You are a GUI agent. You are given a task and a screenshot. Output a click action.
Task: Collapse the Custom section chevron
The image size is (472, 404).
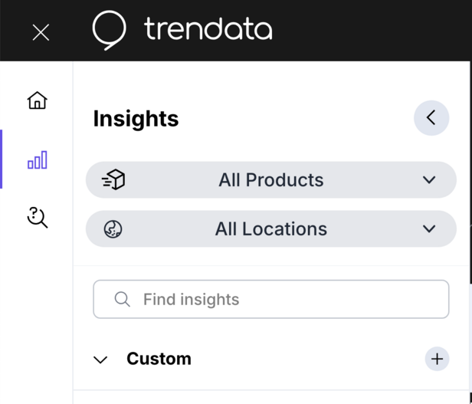(x=100, y=360)
